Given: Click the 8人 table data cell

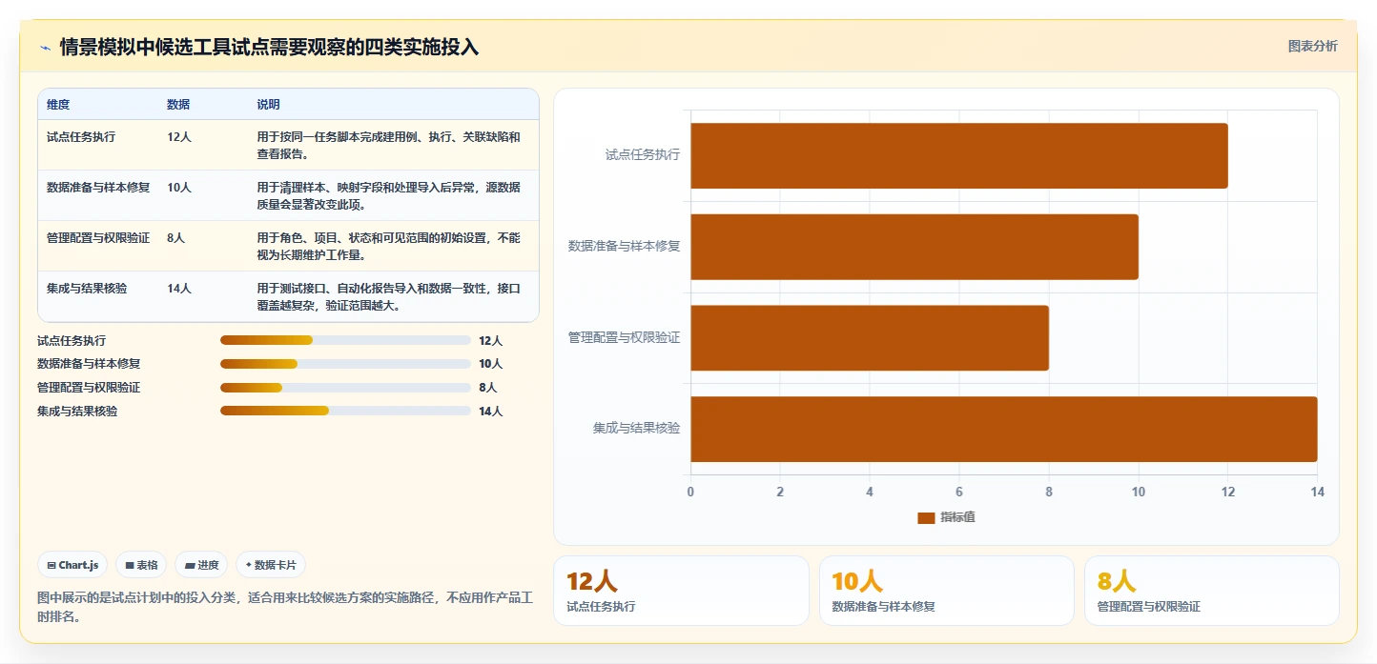Looking at the screenshot, I should tap(176, 238).
